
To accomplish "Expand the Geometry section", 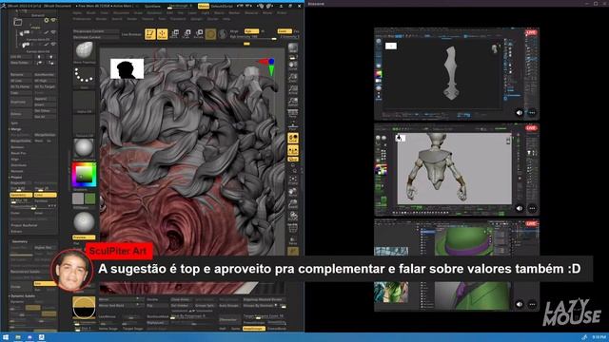I will tap(19, 241).
